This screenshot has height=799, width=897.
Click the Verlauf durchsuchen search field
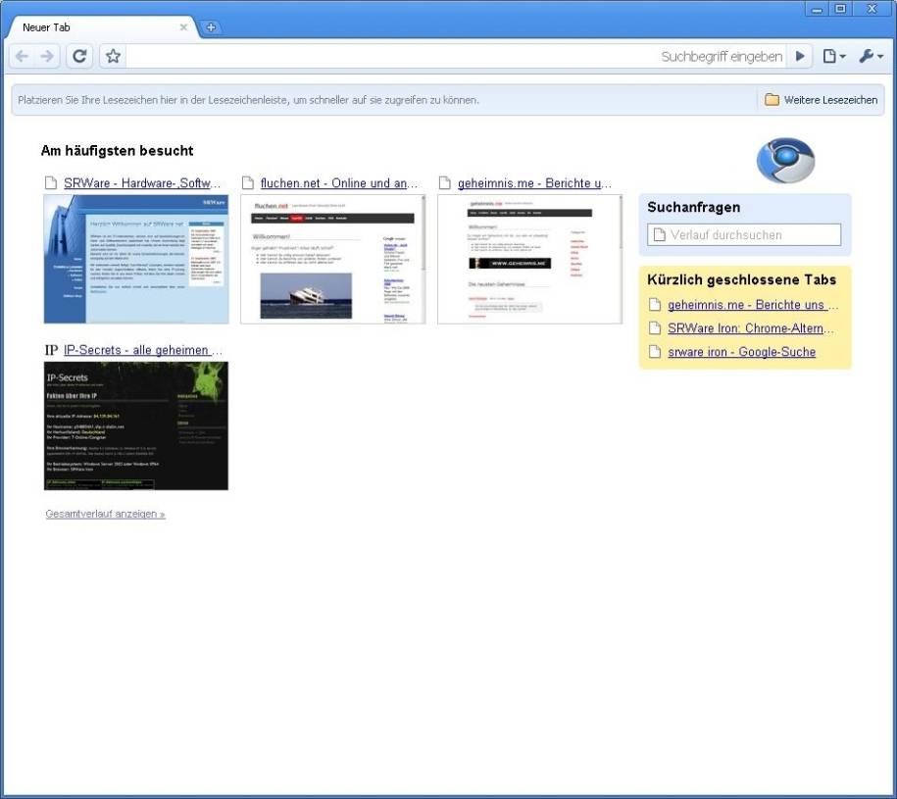[743, 234]
